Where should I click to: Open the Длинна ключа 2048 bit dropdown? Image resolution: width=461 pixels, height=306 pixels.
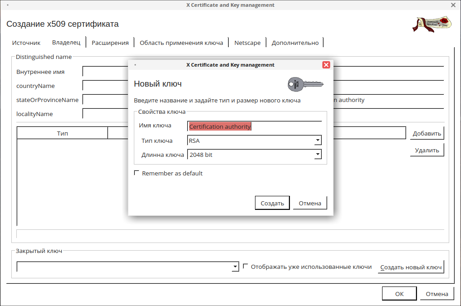(x=318, y=155)
